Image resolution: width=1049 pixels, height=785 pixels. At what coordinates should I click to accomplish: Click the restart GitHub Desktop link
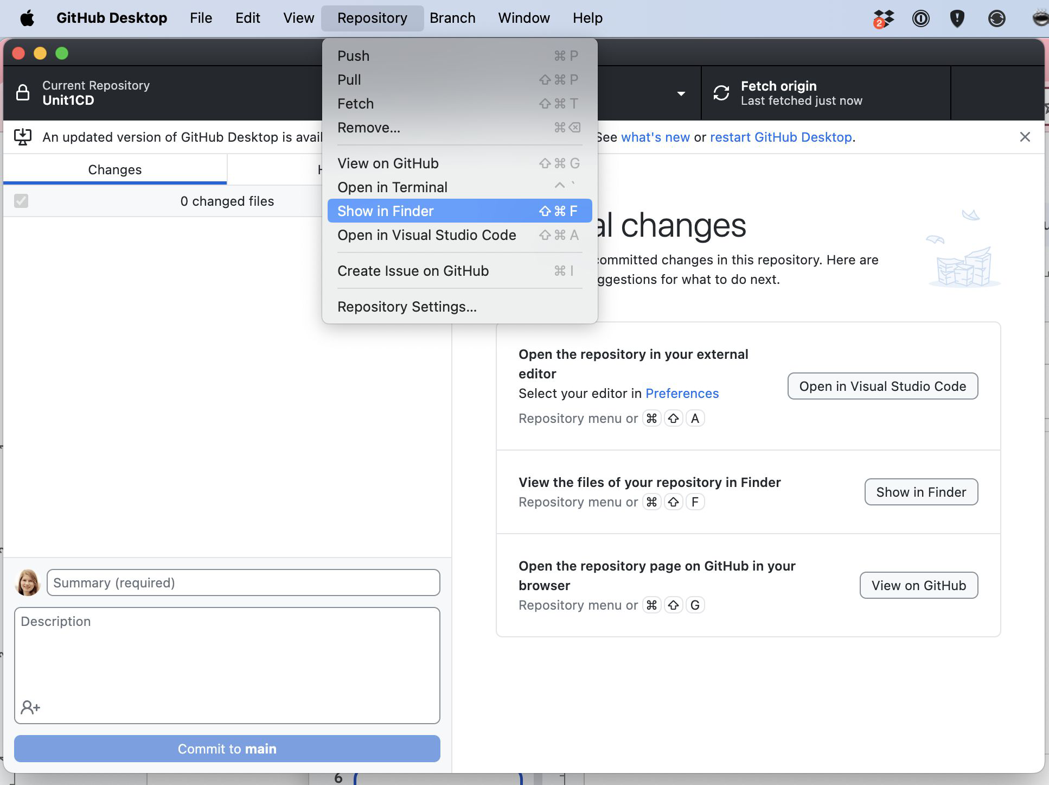click(781, 137)
